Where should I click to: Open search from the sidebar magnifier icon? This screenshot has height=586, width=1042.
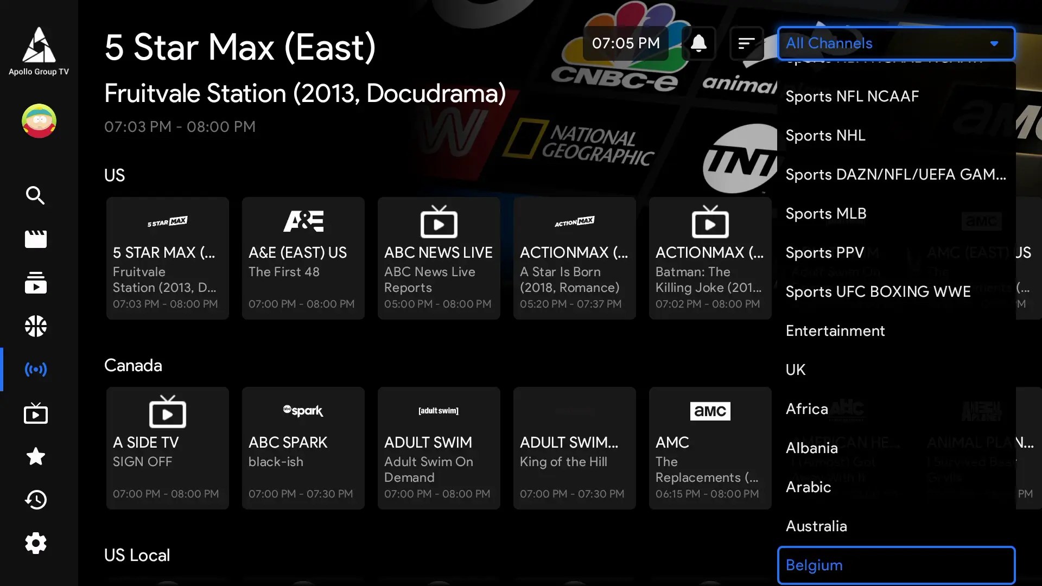click(36, 195)
